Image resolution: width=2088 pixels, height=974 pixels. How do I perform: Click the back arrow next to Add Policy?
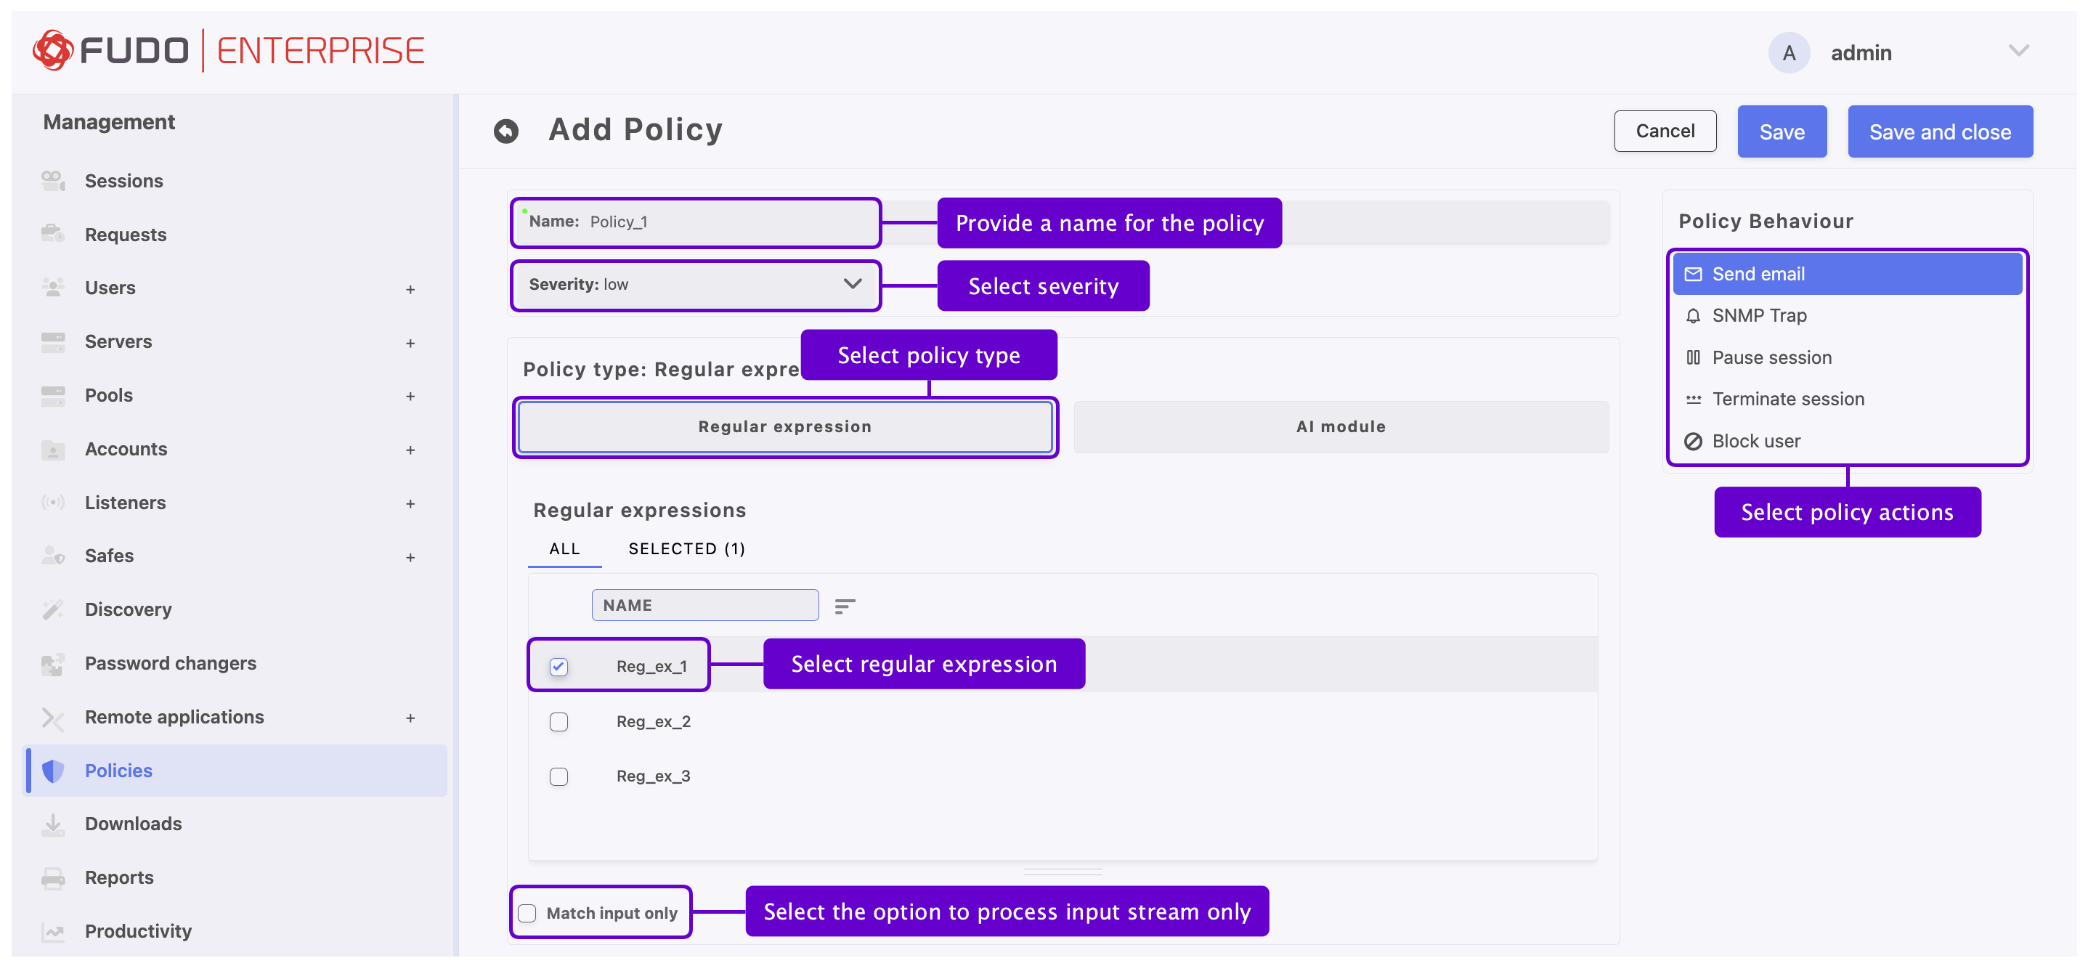tap(505, 131)
